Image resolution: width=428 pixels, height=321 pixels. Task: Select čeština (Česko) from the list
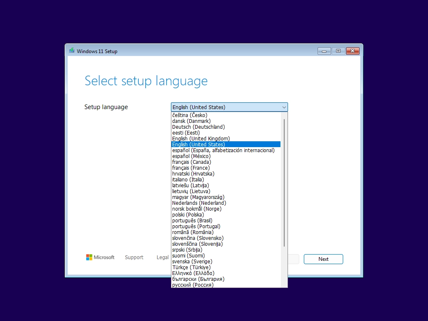[x=226, y=115]
